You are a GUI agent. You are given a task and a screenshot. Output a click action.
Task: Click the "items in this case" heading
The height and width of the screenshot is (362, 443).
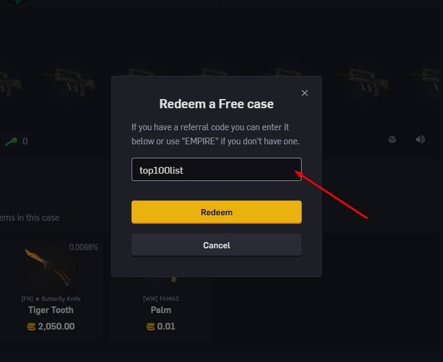(29, 218)
